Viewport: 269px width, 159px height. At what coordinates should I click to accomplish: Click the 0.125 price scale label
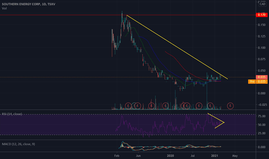coord(261,36)
